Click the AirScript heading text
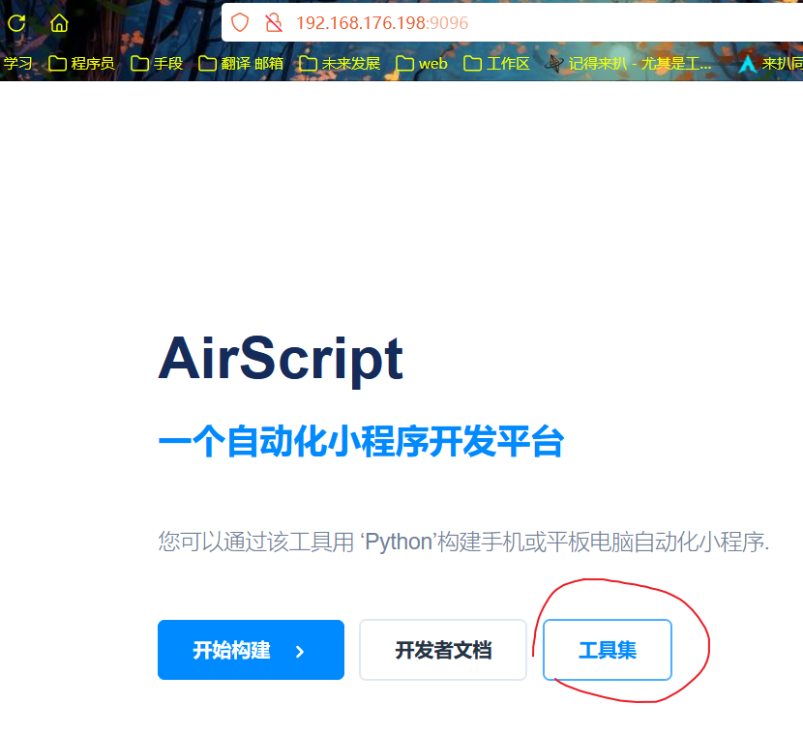Viewport: 803px width, 734px height. tap(282, 360)
